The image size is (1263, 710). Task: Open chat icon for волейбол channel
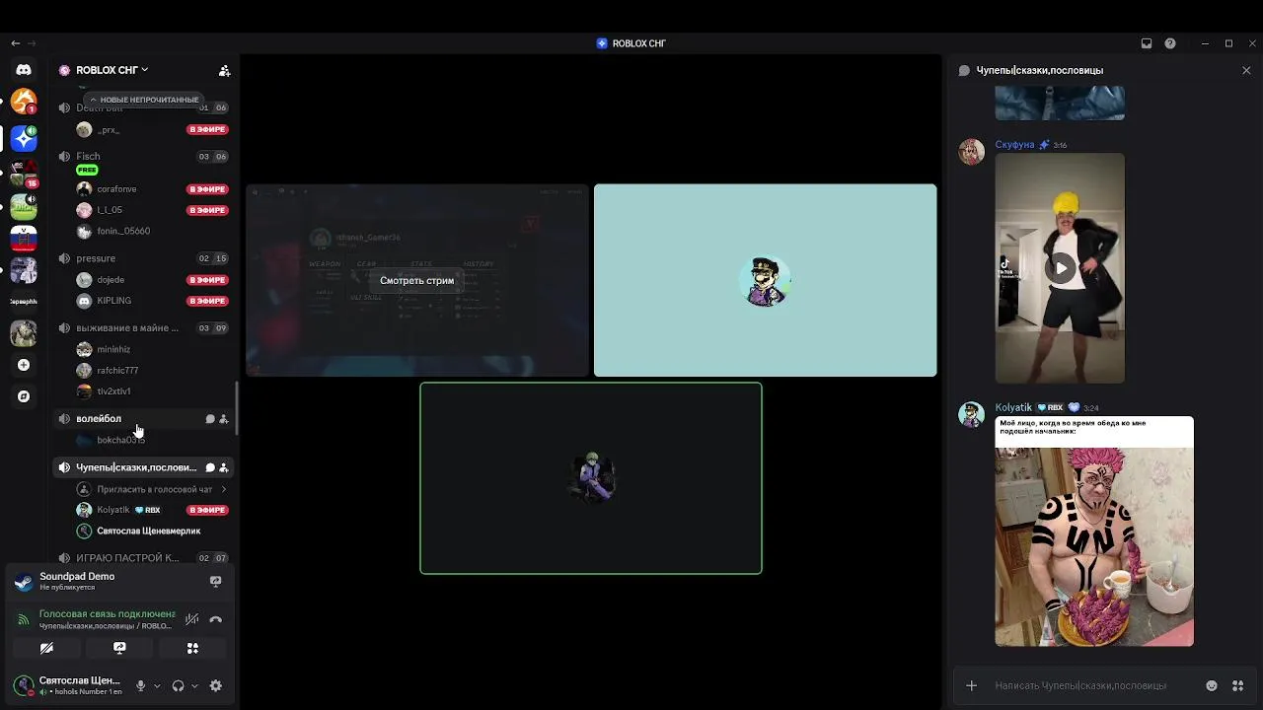(209, 419)
